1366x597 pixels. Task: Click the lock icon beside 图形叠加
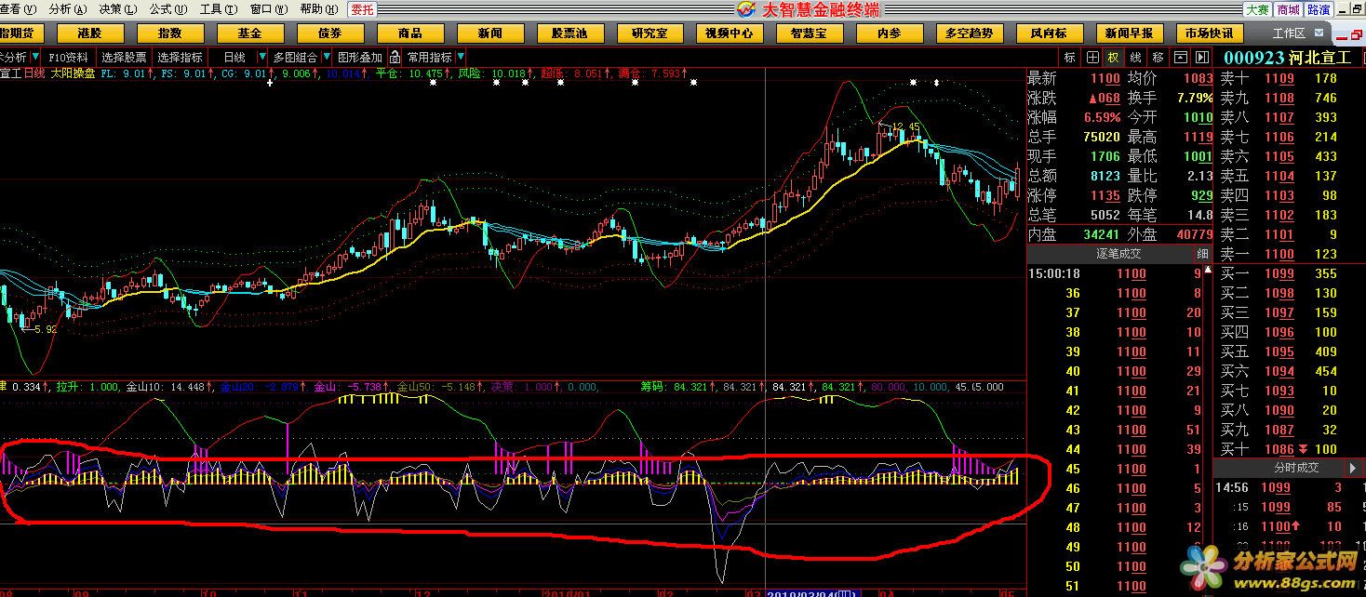(396, 57)
